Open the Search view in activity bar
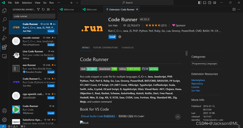243x128 pixels. point(4,20)
